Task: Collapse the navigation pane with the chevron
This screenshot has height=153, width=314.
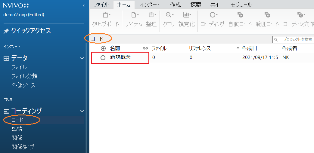Action: [x=84, y=6]
